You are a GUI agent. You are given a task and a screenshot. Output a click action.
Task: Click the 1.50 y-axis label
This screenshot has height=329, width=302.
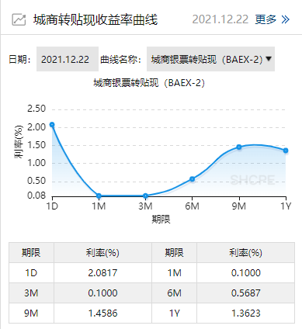(36, 145)
